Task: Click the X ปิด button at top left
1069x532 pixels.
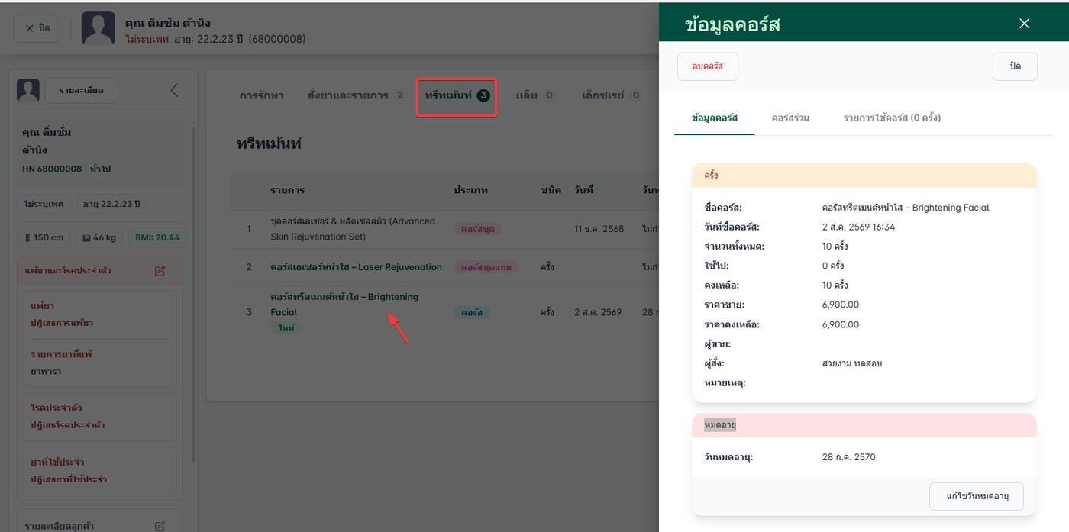Action: (37, 28)
